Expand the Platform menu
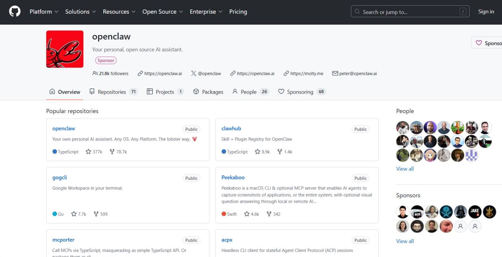This screenshot has height=257, width=502. tap(44, 12)
